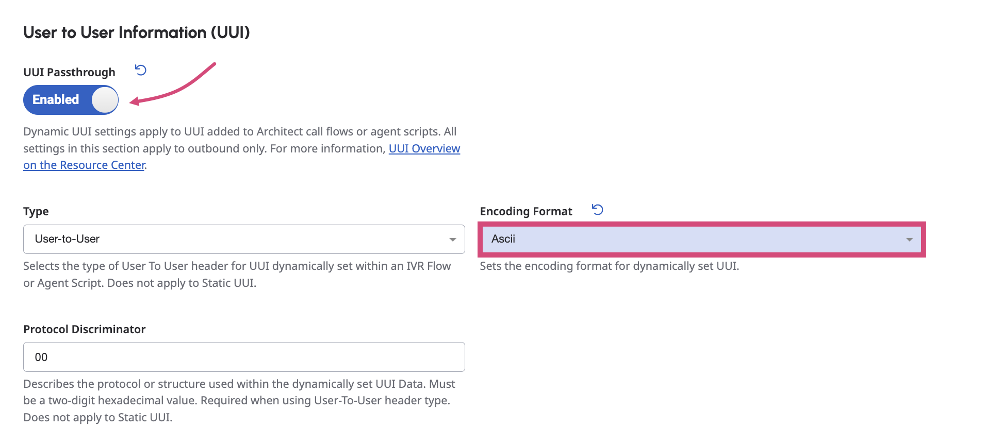The image size is (985, 445).
Task: Click the white knob on Enabled toggle
Action: click(105, 100)
